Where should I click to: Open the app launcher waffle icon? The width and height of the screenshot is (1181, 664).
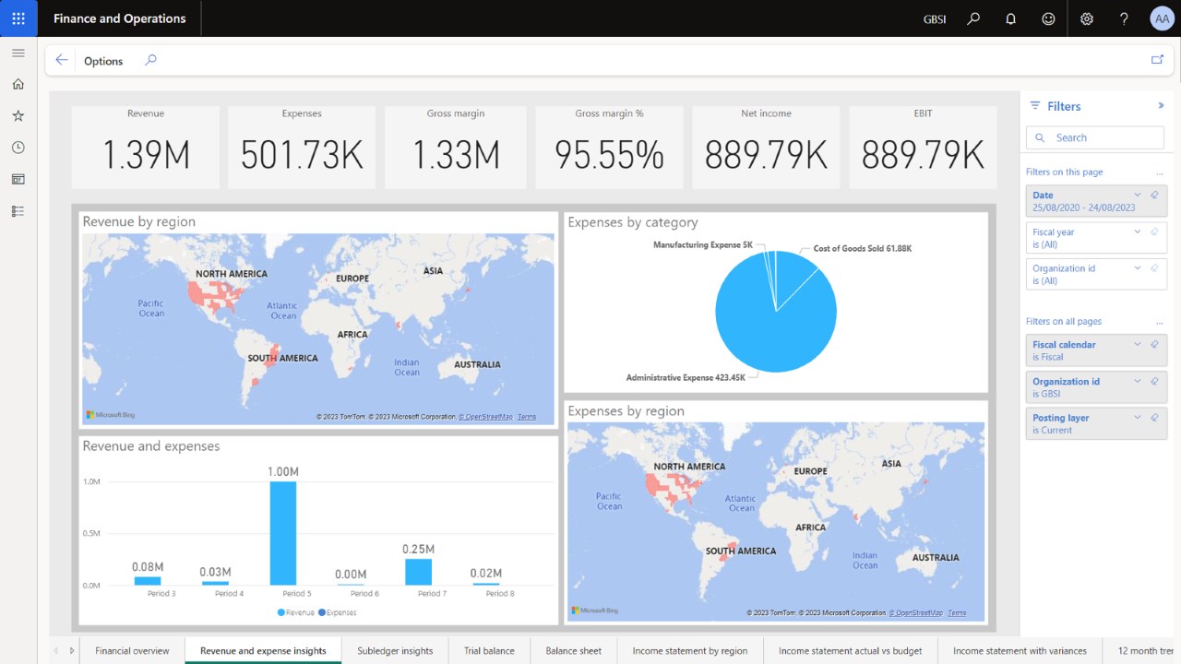[x=18, y=18]
